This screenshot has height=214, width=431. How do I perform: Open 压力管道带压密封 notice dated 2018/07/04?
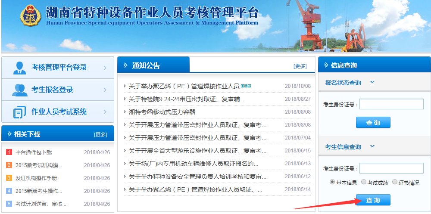click(197, 138)
